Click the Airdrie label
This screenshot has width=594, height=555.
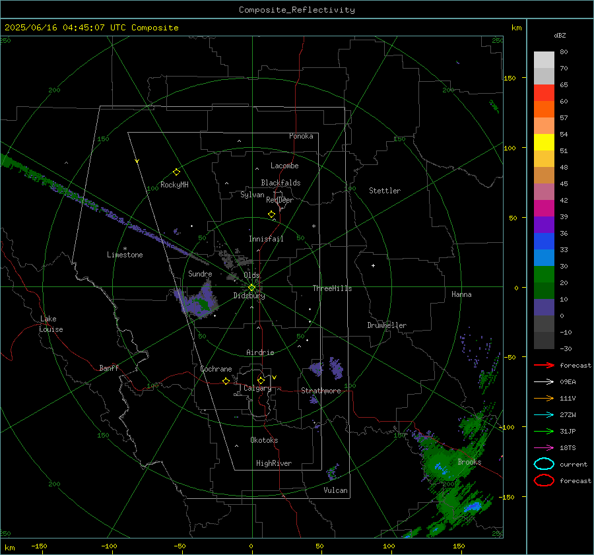260,352
